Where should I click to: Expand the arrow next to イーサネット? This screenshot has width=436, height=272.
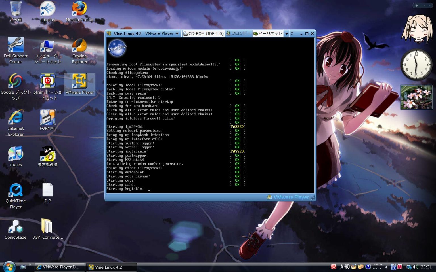(x=286, y=33)
